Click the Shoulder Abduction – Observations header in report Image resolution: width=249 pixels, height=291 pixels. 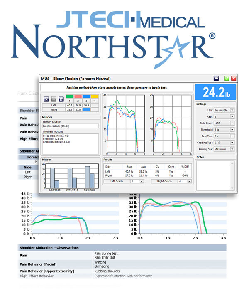[x=49, y=248]
